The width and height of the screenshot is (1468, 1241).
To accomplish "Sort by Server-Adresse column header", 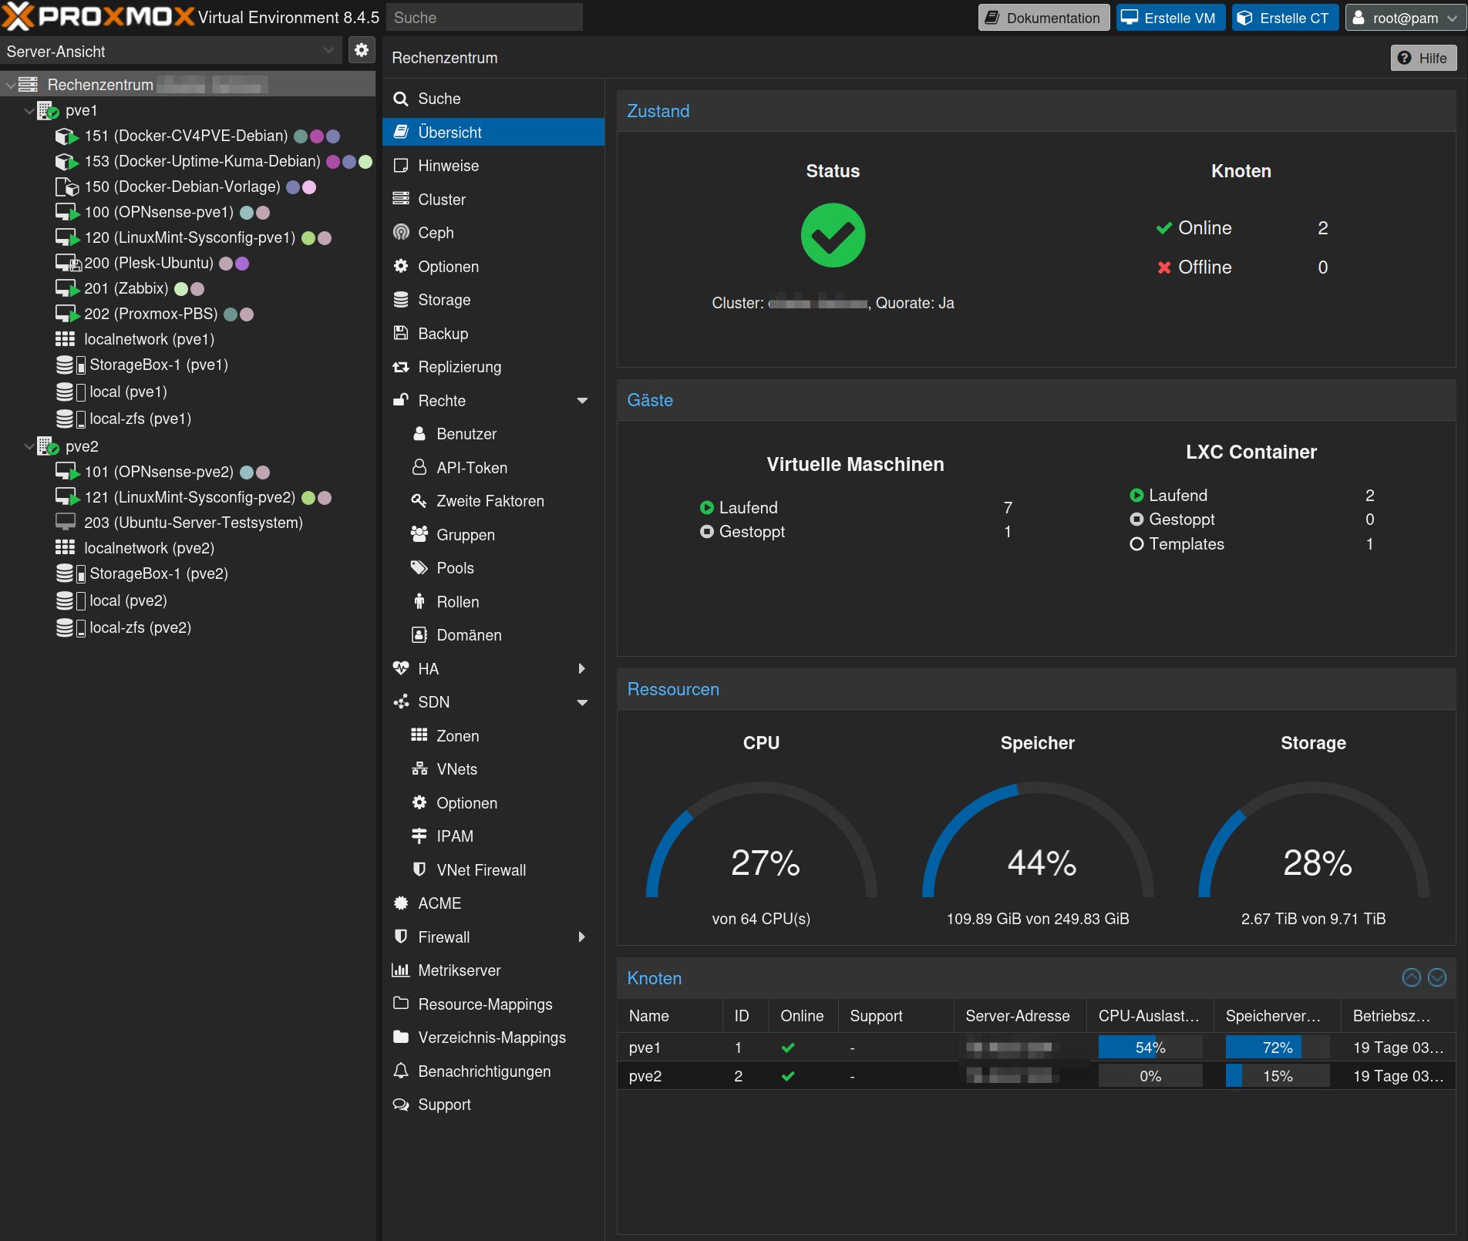I will (x=1019, y=1016).
